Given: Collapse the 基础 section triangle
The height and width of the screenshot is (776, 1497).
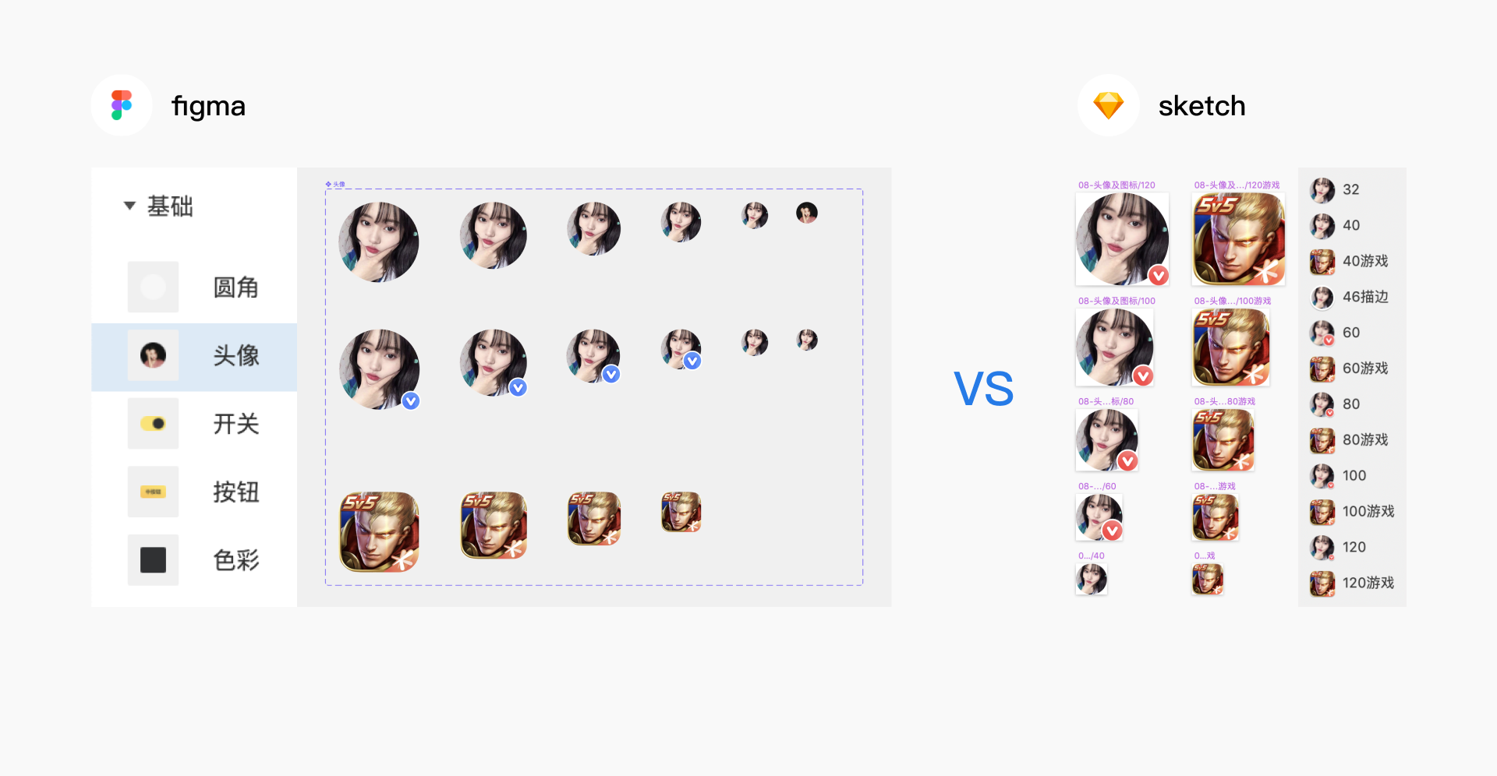Looking at the screenshot, I should 129,206.
